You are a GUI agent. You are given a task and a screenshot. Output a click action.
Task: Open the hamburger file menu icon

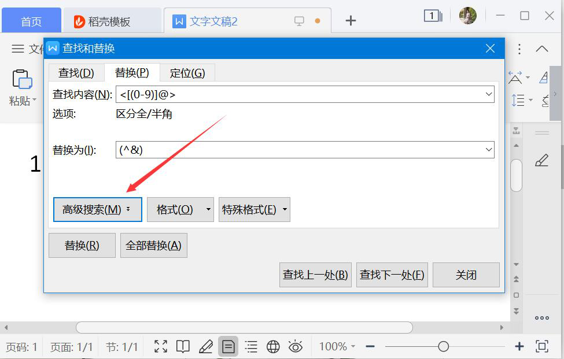click(17, 49)
